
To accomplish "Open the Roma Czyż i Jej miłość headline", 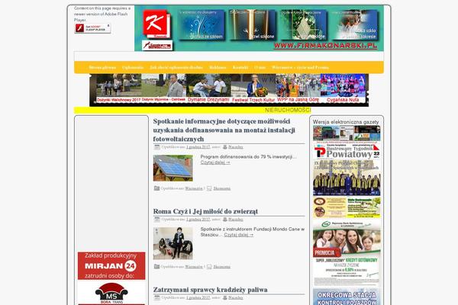I will (205, 211).
